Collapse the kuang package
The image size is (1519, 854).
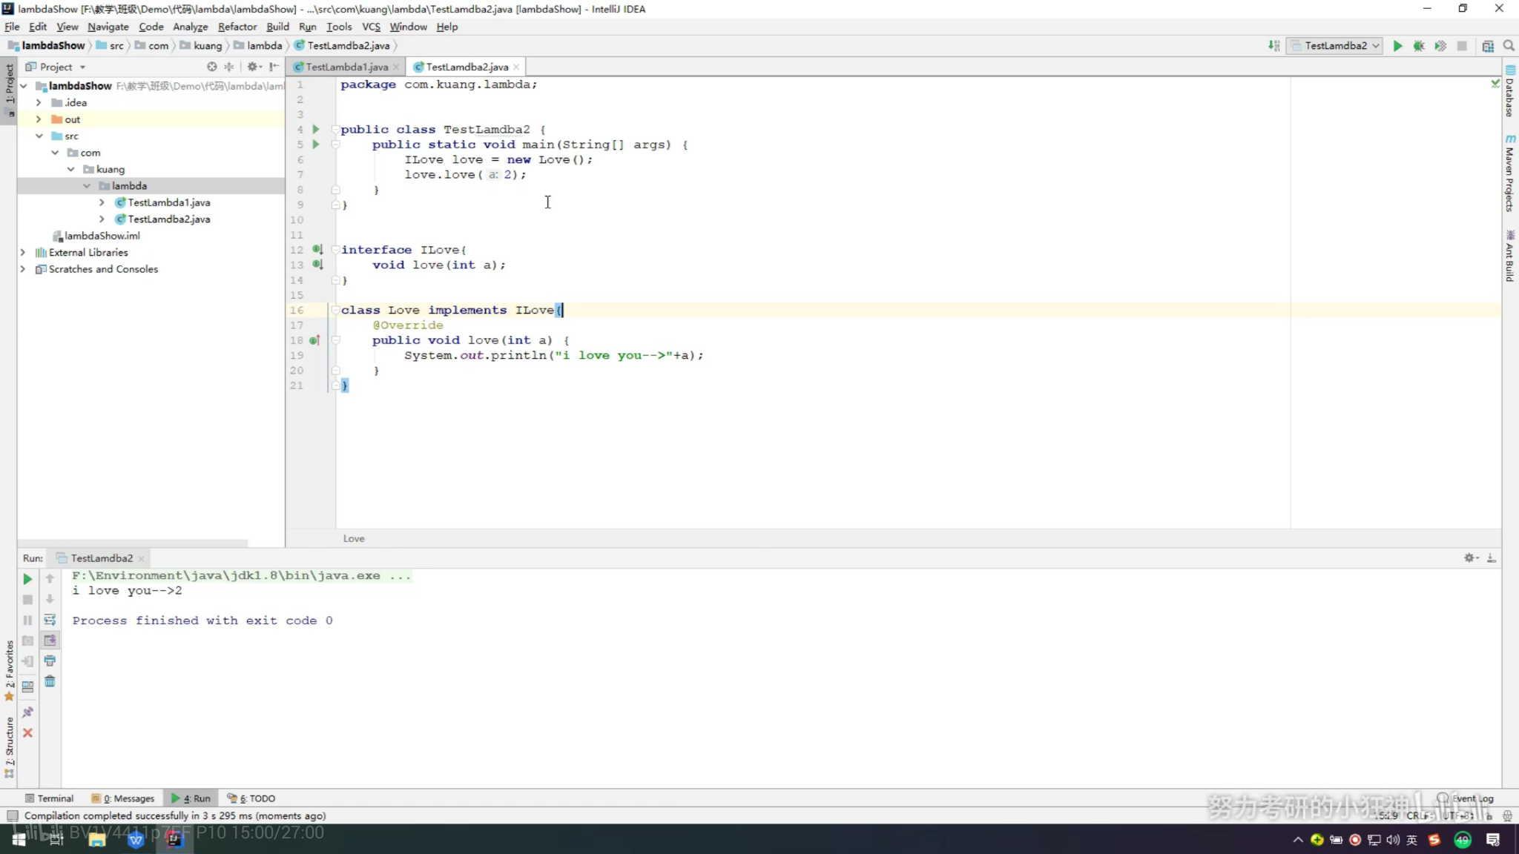click(71, 169)
